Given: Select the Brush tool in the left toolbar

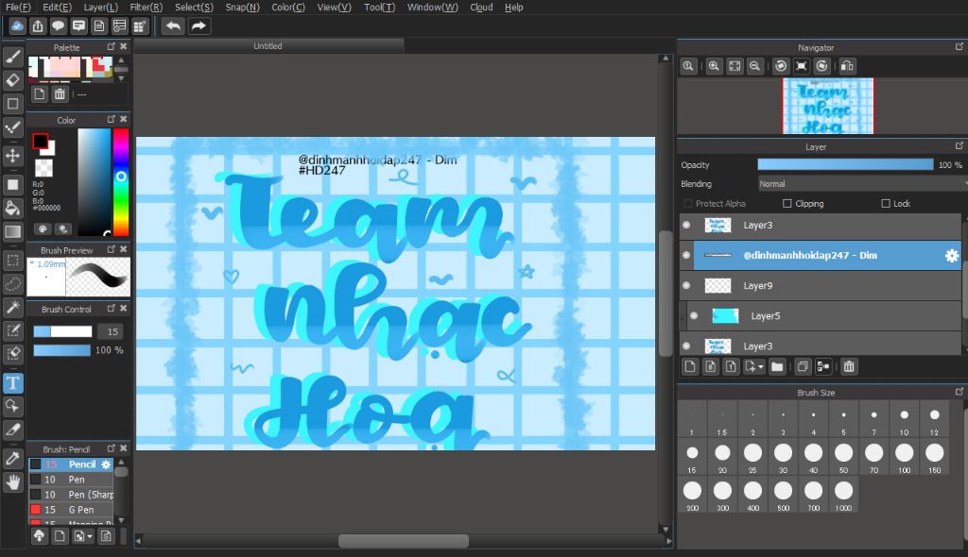Looking at the screenshot, I should (x=13, y=58).
